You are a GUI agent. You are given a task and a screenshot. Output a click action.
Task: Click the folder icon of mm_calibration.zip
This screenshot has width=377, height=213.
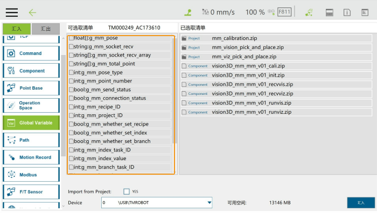pos(184,38)
